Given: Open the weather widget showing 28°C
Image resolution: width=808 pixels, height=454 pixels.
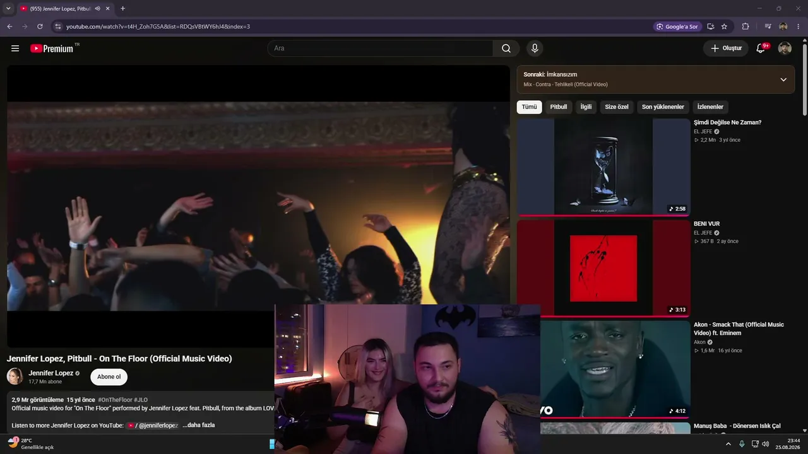Looking at the screenshot, I should pos(30,444).
